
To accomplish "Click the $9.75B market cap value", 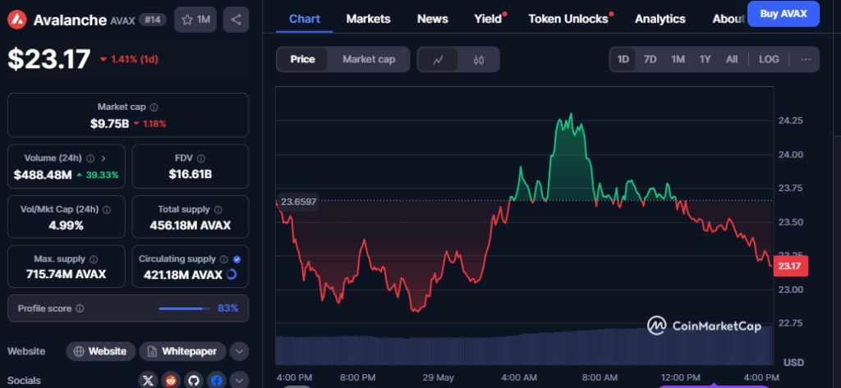I will pos(109,124).
